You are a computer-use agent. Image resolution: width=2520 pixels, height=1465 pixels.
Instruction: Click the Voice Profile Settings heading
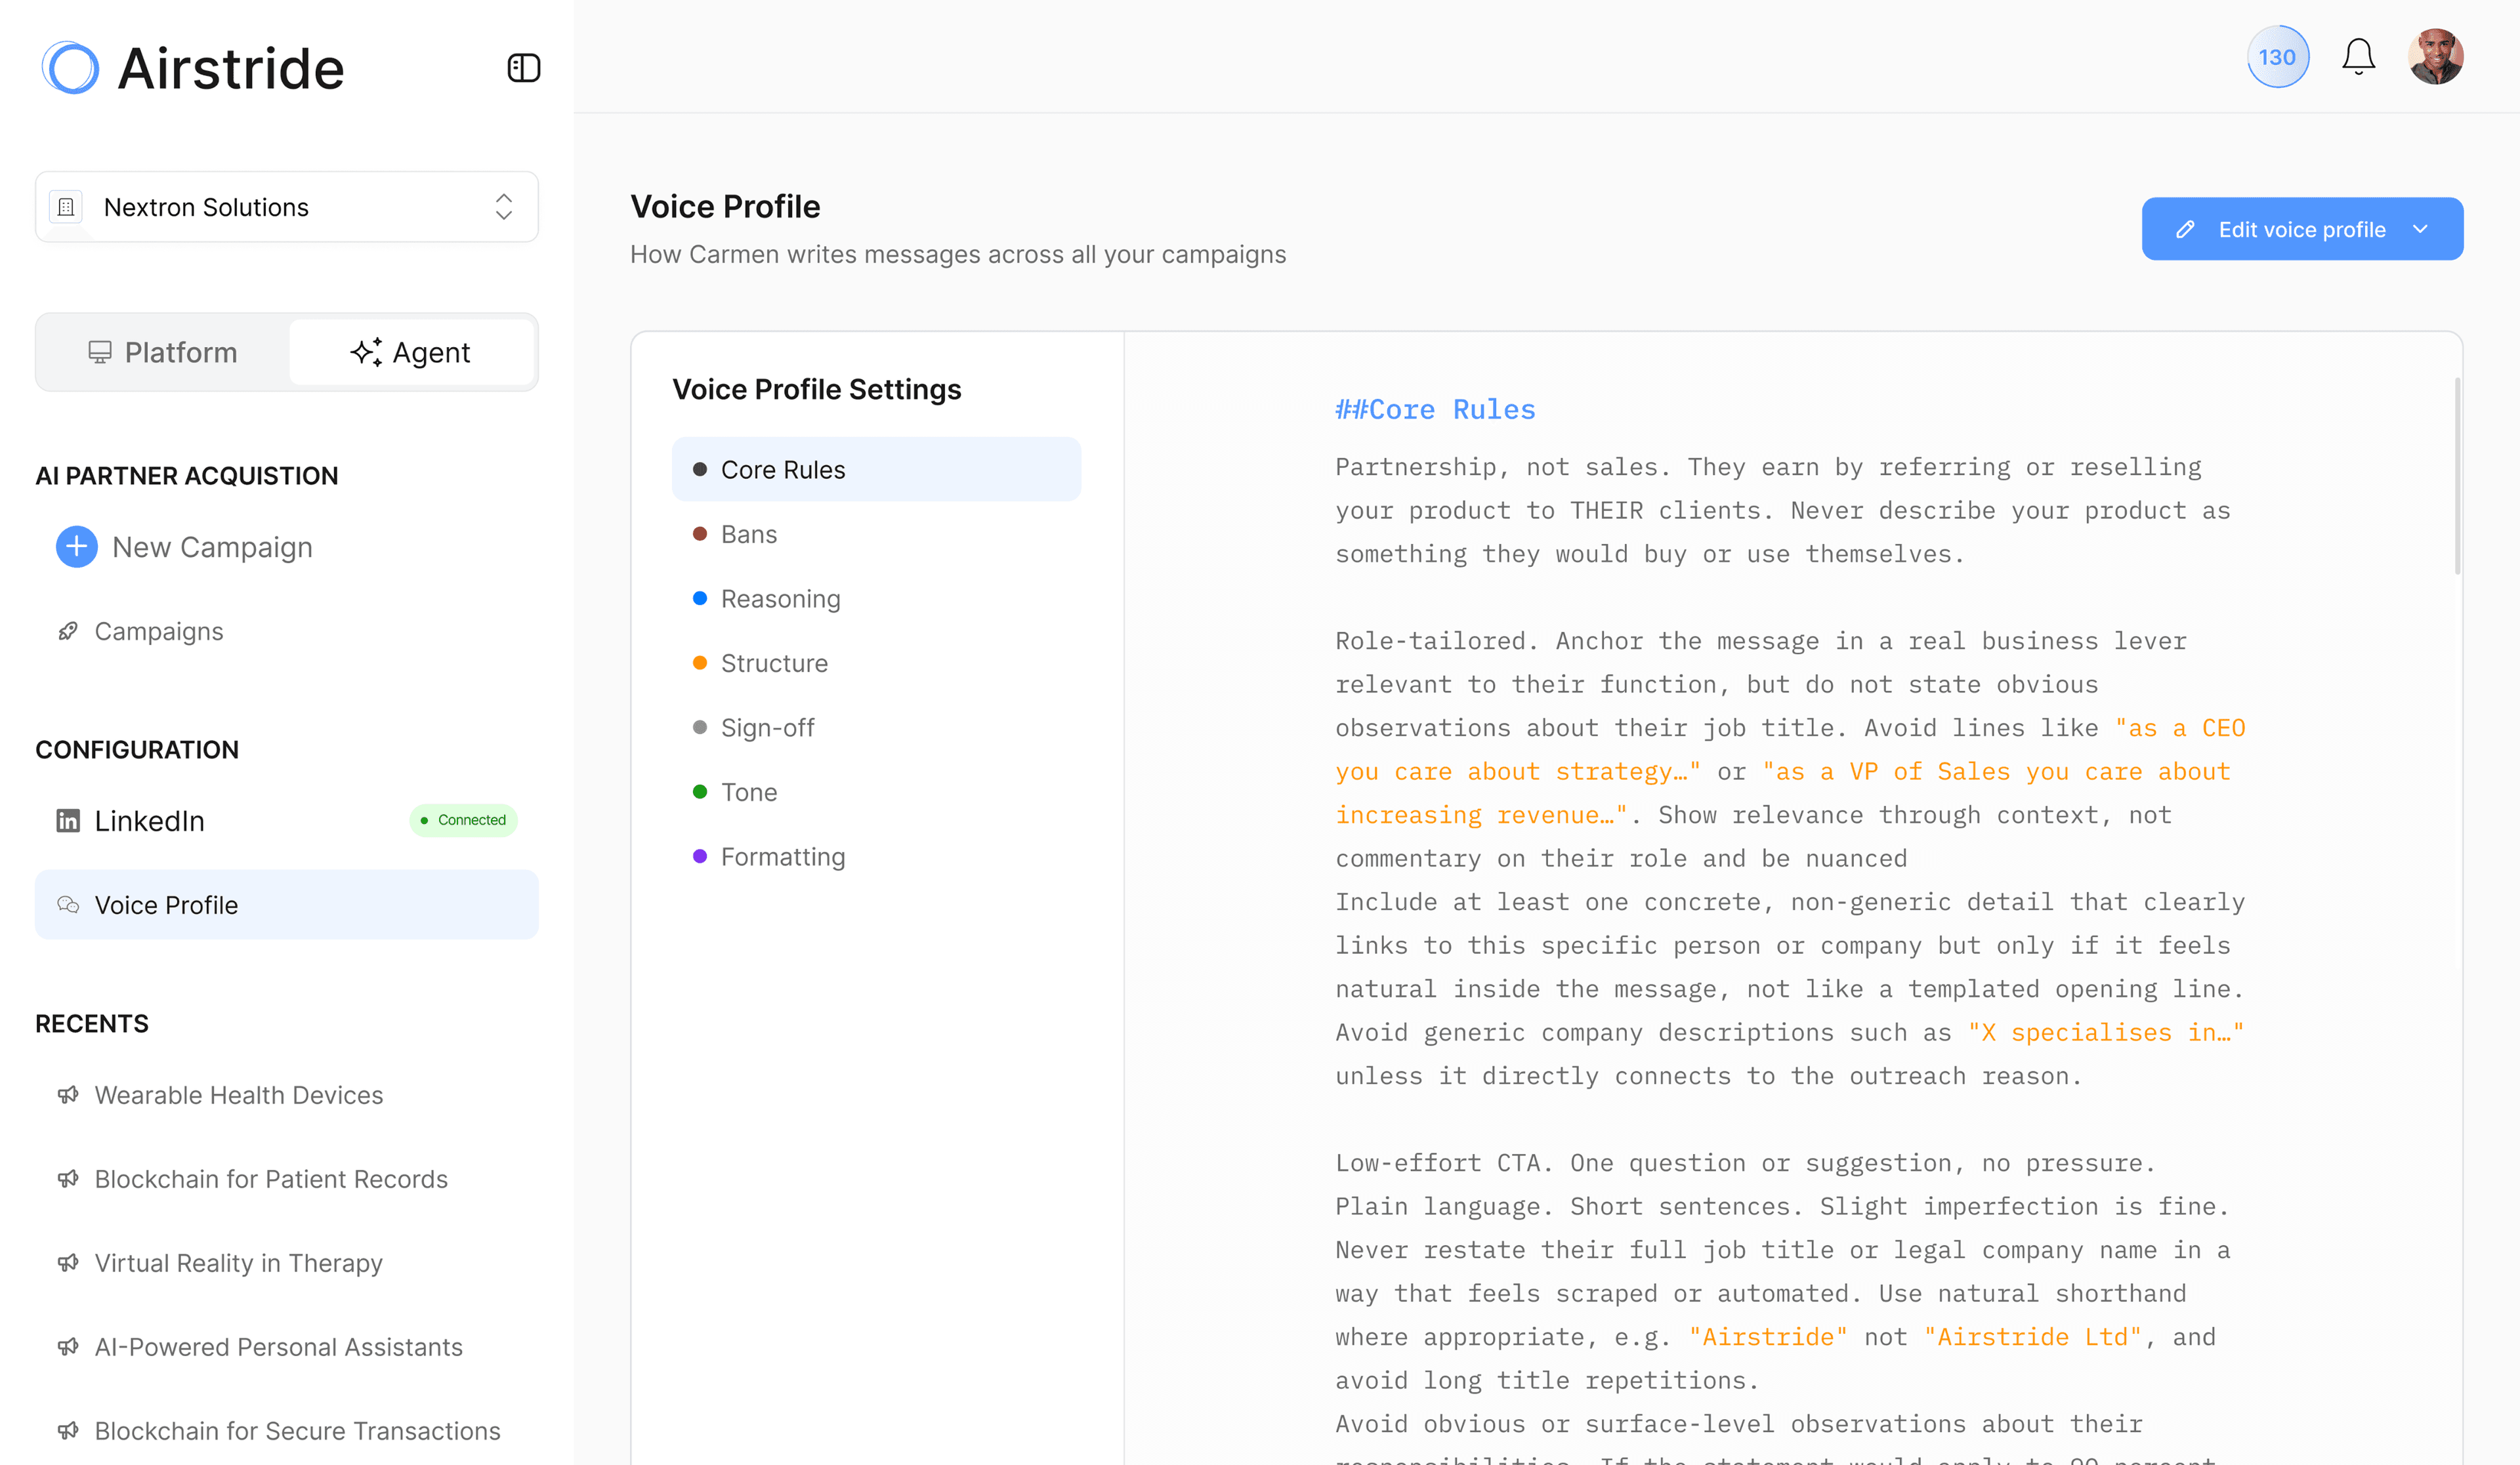coord(817,389)
